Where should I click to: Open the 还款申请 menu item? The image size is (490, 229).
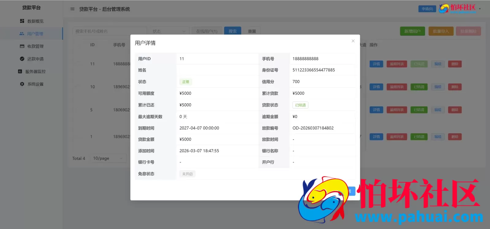pos(31,59)
